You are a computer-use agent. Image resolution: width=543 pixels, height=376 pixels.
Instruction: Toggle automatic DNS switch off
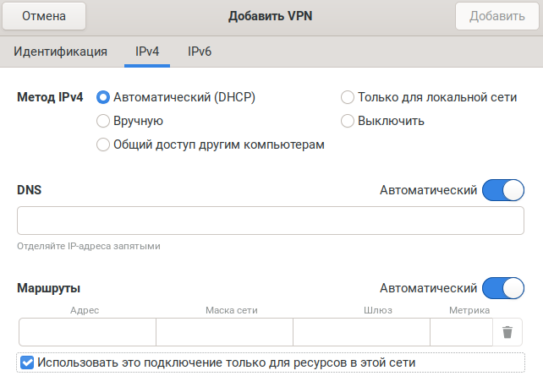tap(503, 191)
